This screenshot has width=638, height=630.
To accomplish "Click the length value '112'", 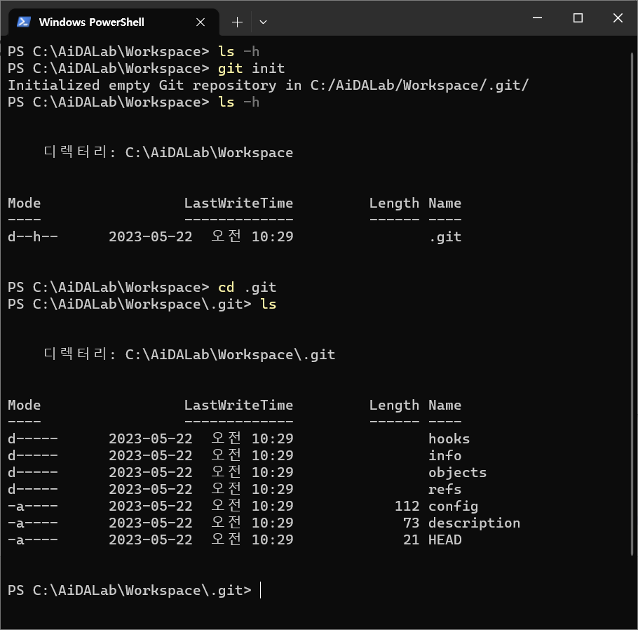I will coord(407,506).
